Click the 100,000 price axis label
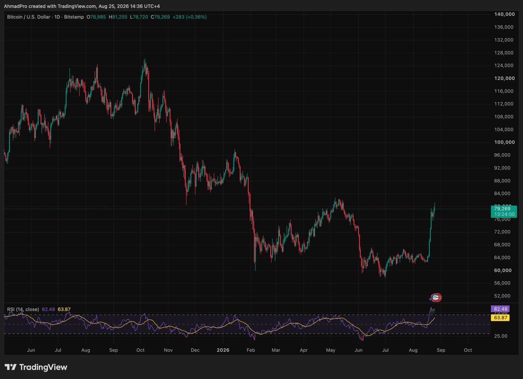The width and height of the screenshot is (523, 379). pyautogui.click(x=504, y=142)
